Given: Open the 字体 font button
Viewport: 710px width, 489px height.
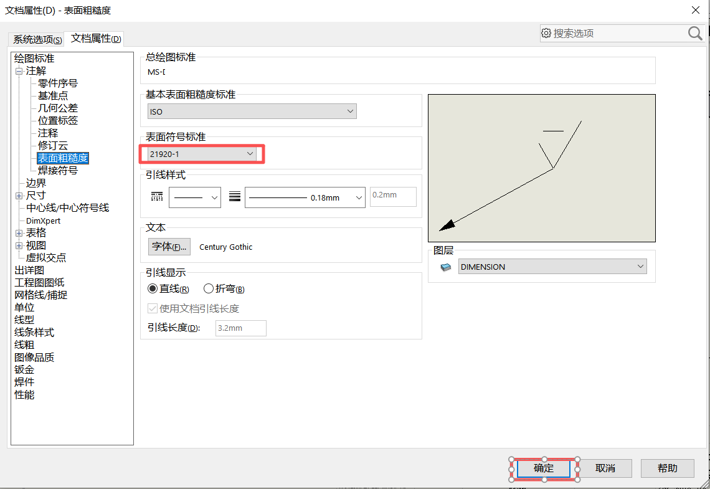Looking at the screenshot, I should (x=169, y=247).
